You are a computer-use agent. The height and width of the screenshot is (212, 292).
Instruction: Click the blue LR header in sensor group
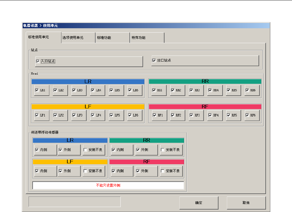click(x=70, y=140)
